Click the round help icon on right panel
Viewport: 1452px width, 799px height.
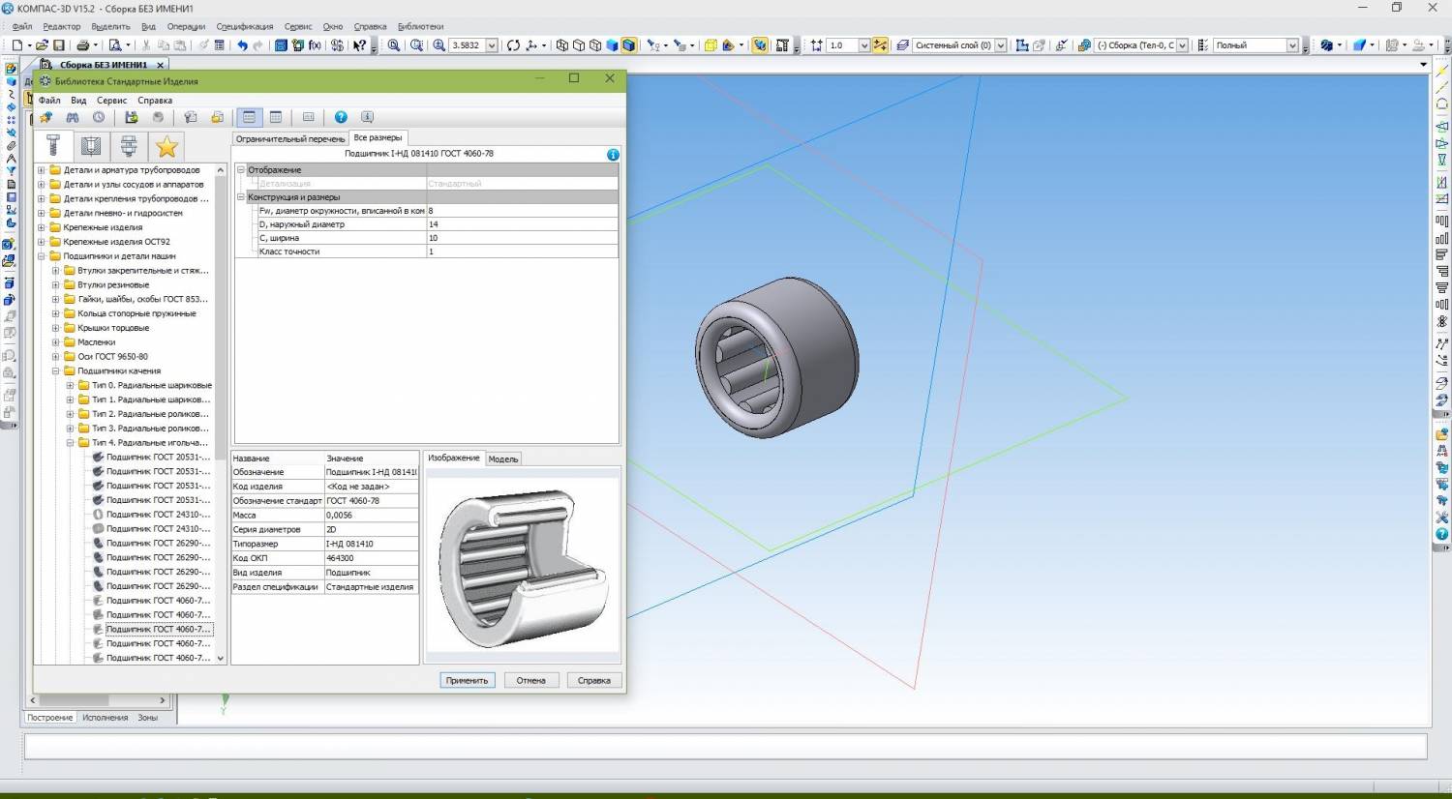tap(1441, 534)
